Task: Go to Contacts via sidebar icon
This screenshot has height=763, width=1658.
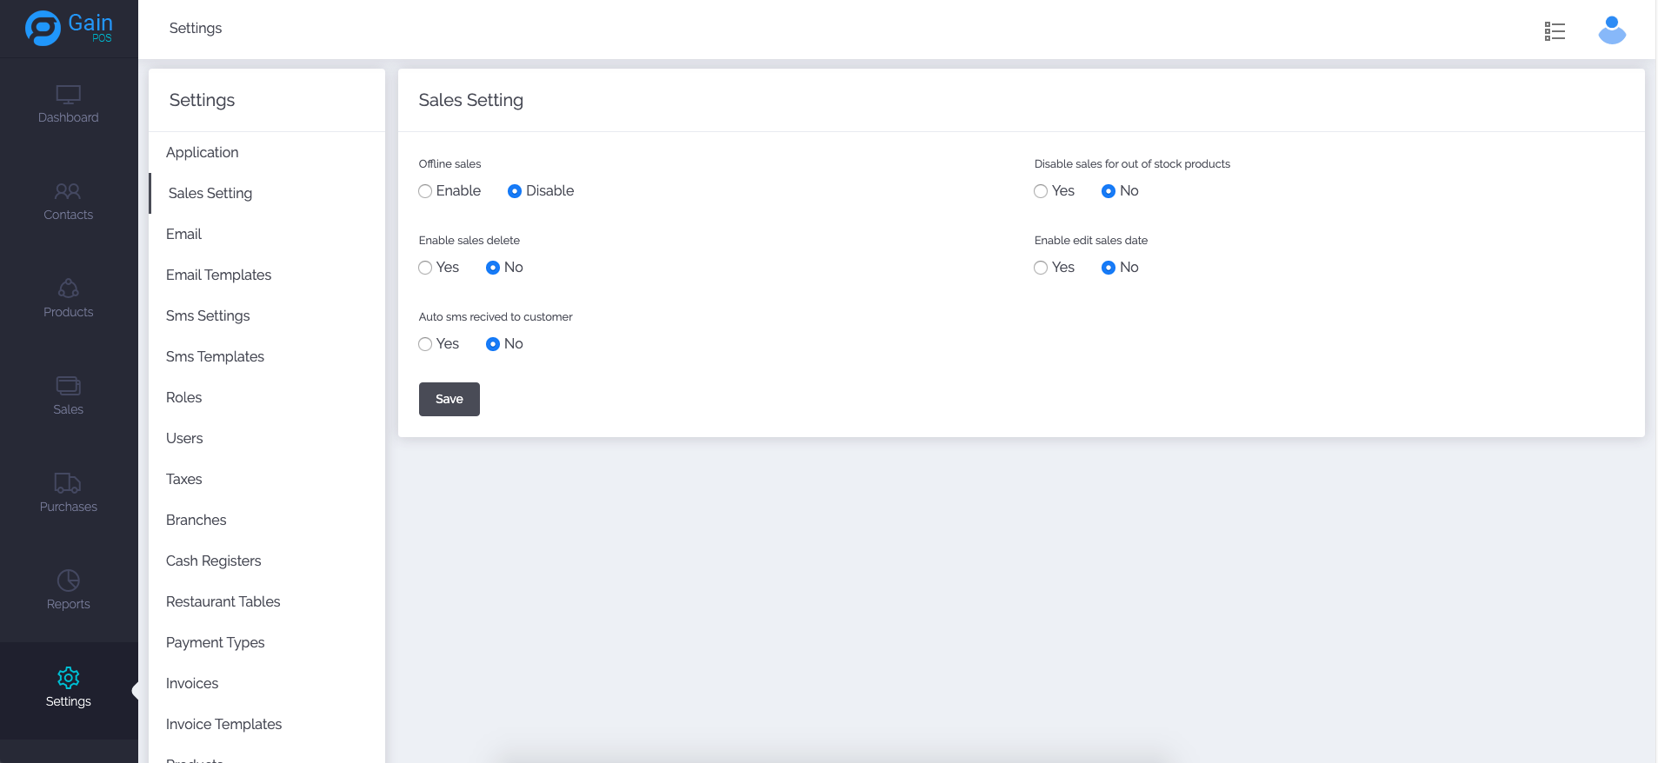Action: (x=68, y=191)
